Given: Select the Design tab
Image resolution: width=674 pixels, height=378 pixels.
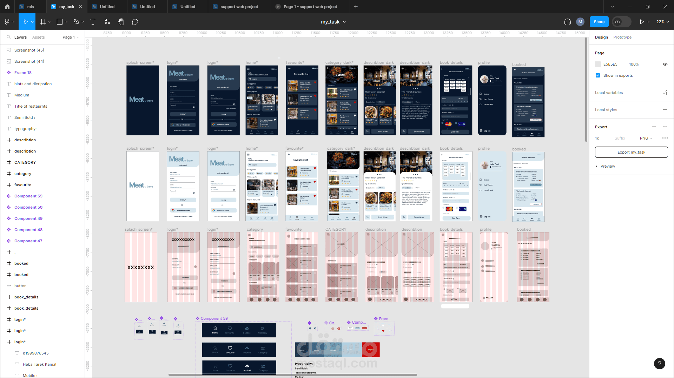Looking at the screenshot, I should pos(601,37).
